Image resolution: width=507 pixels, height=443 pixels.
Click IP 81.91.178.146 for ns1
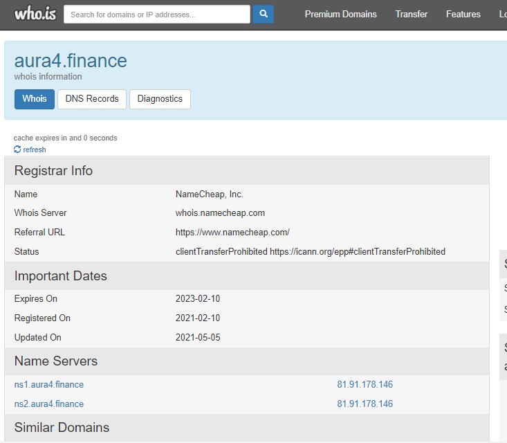pos(365,384)
